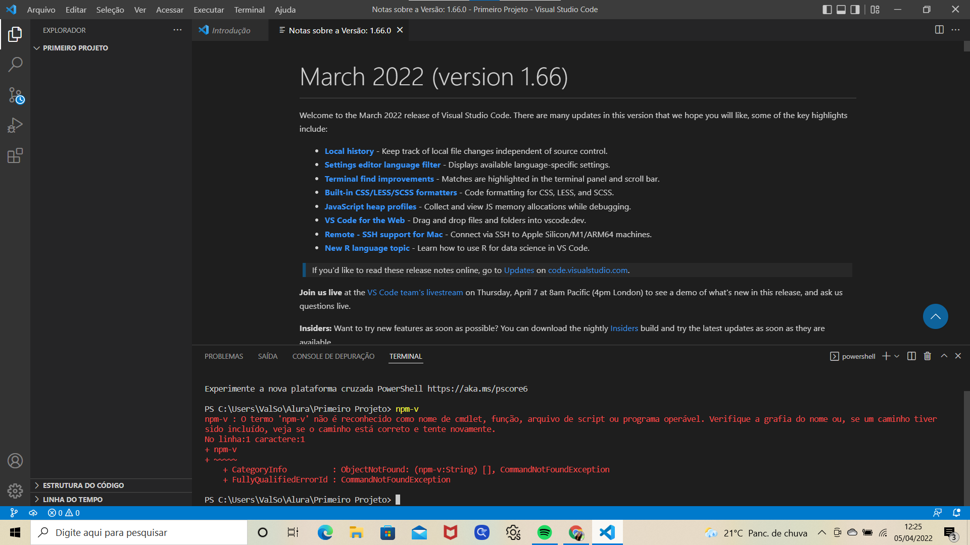Screen dimensions: 970x545
Task: Follow the code.visualstudio.com link
Action: pos(588,270)
